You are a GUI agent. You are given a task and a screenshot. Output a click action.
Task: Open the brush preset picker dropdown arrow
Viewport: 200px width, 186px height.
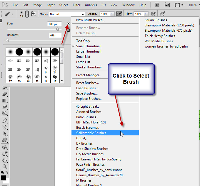(27, 14)
